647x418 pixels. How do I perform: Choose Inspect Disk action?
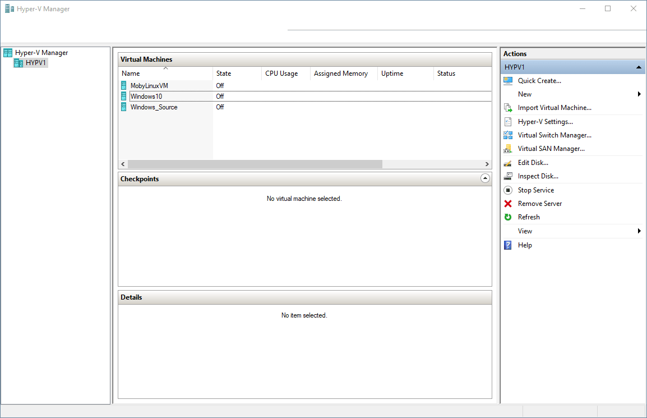538,176
